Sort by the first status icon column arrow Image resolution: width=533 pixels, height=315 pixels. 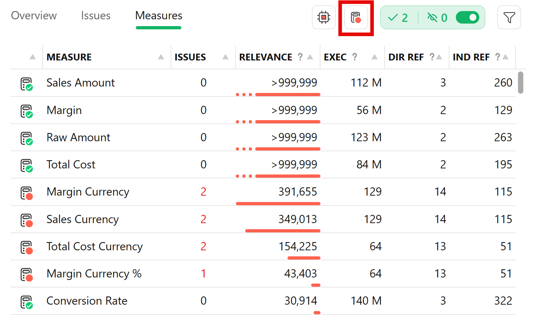tap(33, 57)
